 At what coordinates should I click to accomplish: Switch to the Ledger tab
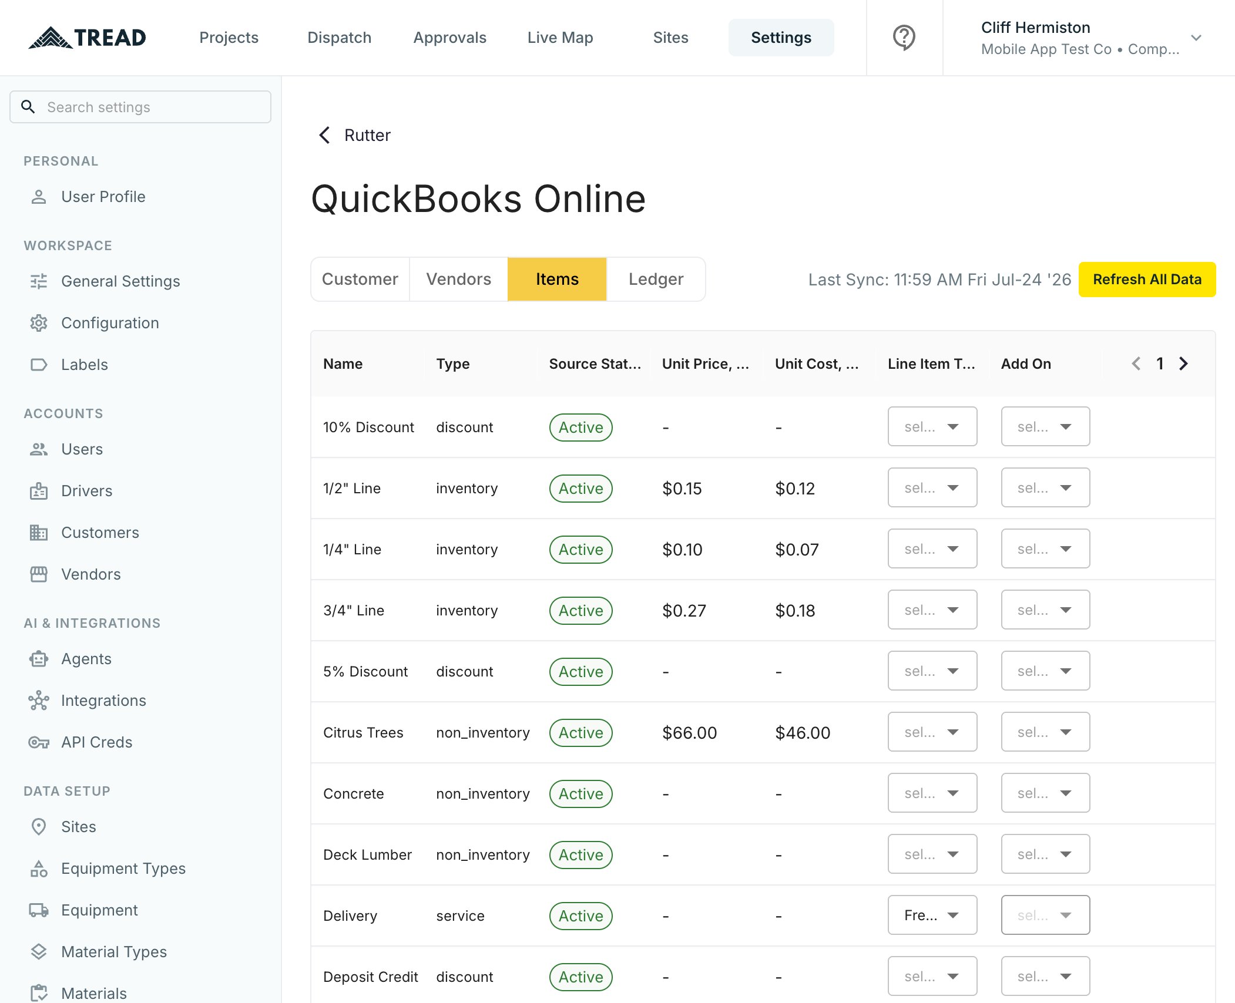pos(656,279)
